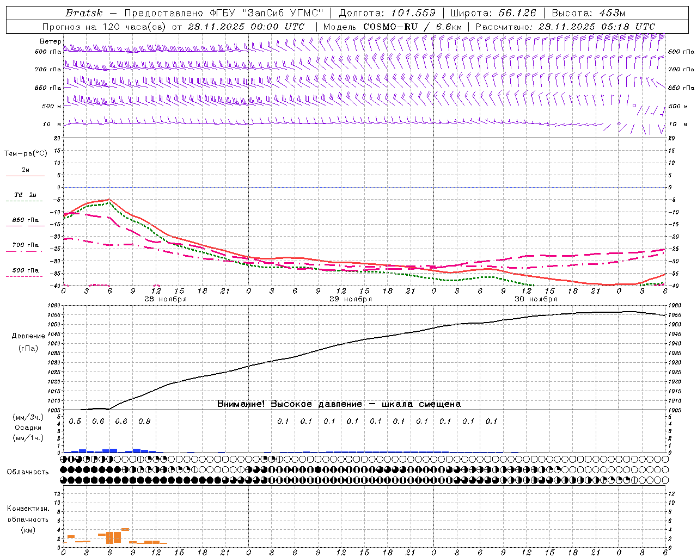Click the 28 ноября date marker
The height and width of the screenshot is (557, 697).
tap(166, 299)
